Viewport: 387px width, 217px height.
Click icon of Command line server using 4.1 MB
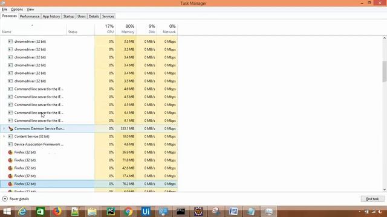click(x=10, y=121)
